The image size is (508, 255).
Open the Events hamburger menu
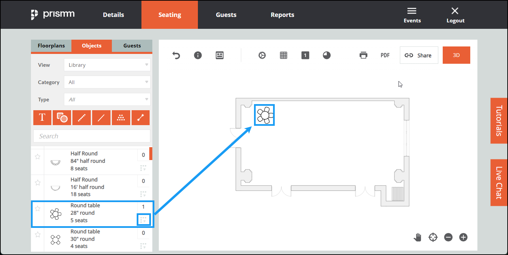tap(412, 15)
